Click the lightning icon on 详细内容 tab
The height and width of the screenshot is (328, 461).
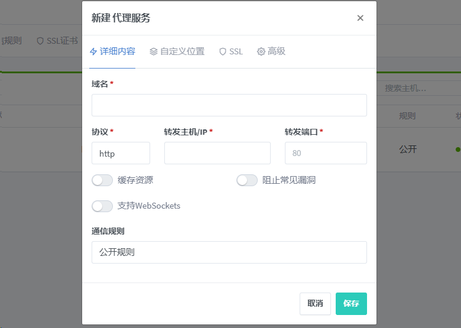click(x=93, y=51)
